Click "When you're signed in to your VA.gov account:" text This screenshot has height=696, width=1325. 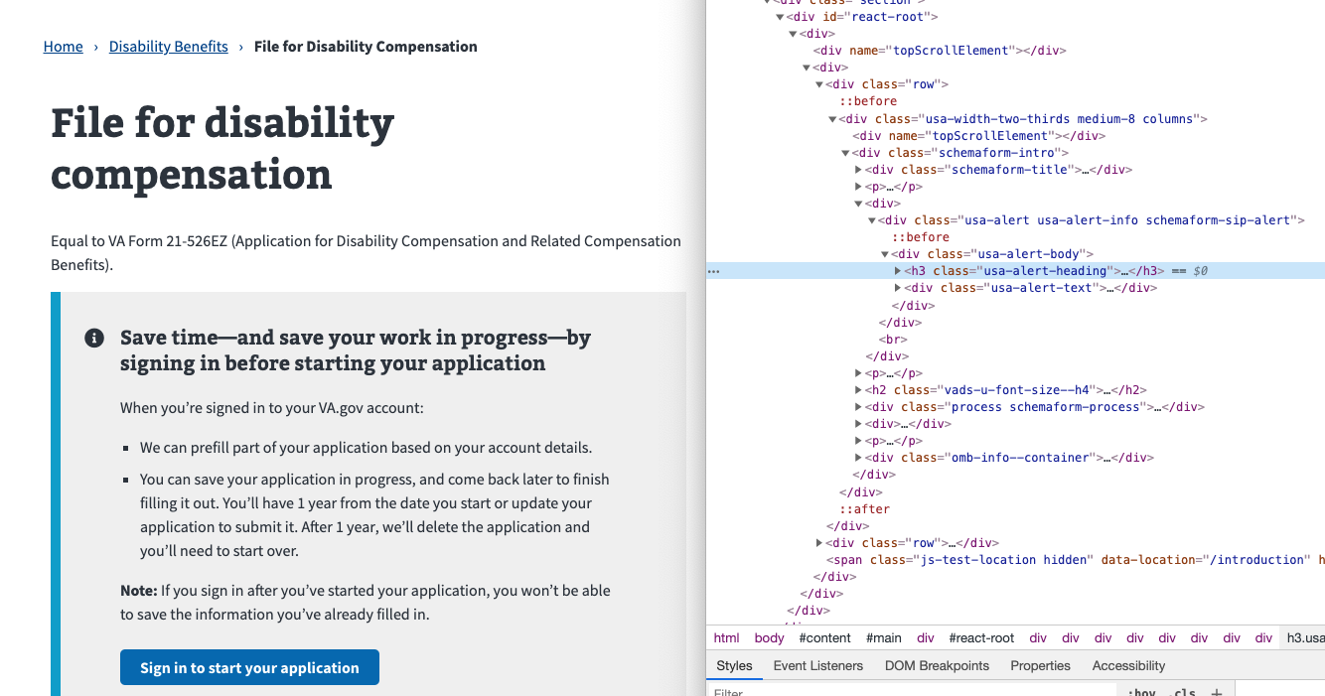tap(272, 408)
